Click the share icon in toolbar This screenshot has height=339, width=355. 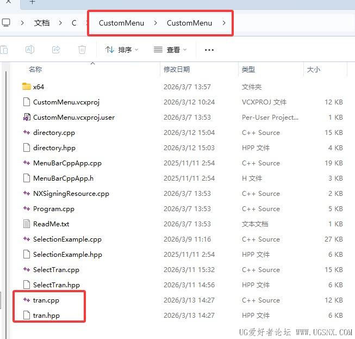click(x=56, y=50)
